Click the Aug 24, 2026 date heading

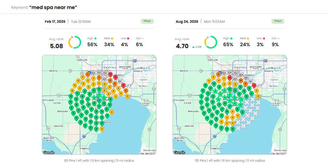[187, 21]
